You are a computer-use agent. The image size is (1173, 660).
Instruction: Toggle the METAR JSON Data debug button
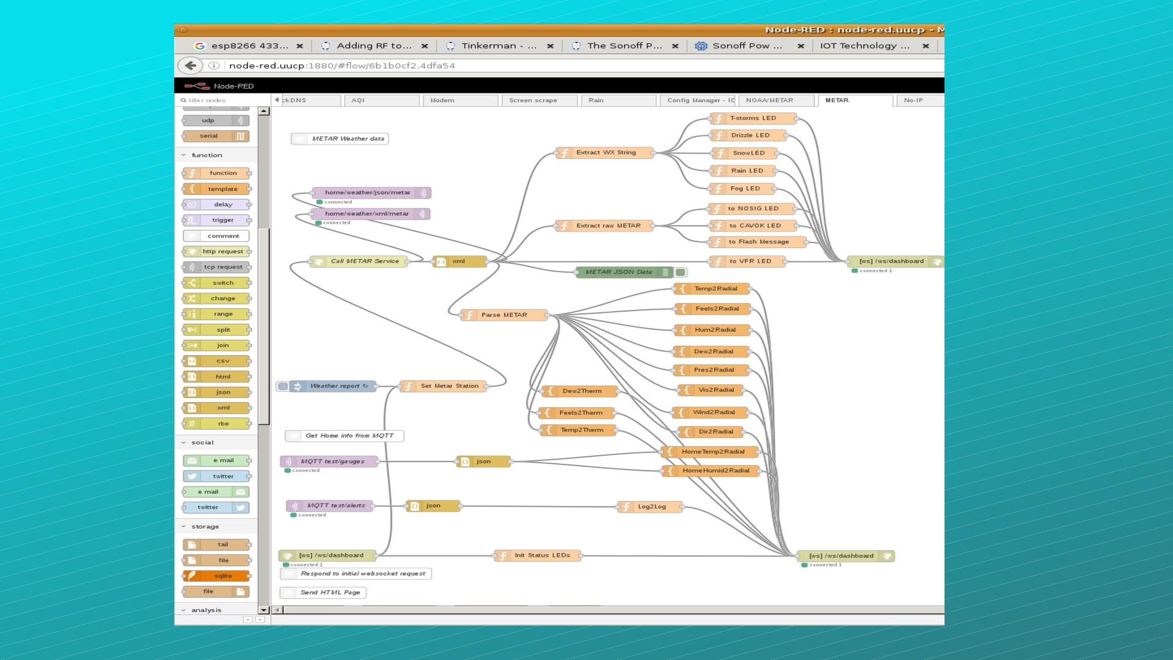coord(681,273)
